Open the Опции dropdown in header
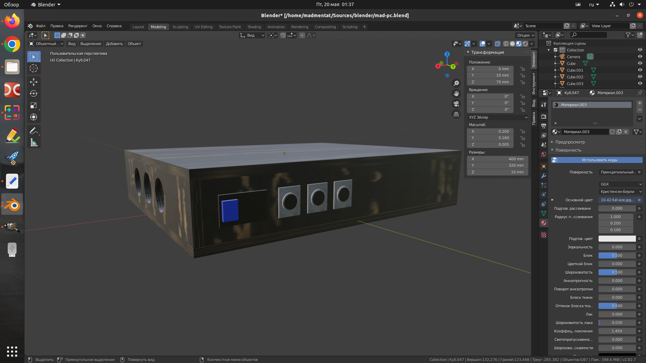Image resolution: width=646 pixels, height=363 pixels. tap(525, 35)
